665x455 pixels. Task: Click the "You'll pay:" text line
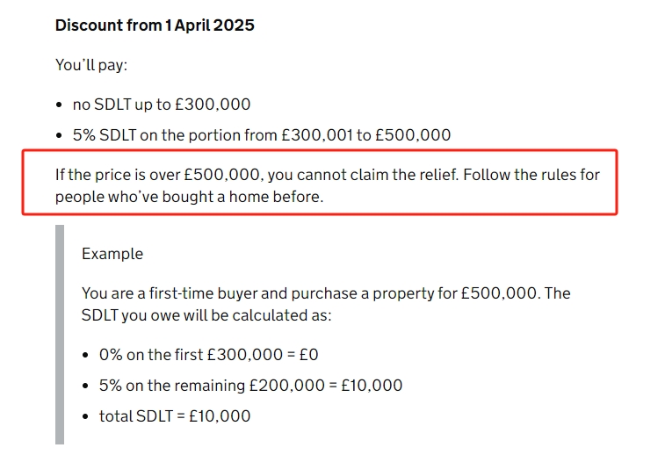[x=91, y=65]
